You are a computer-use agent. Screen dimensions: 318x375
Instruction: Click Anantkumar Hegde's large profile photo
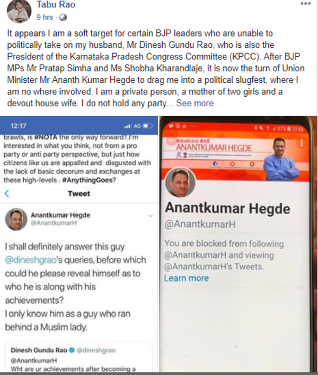coord(180,182)
